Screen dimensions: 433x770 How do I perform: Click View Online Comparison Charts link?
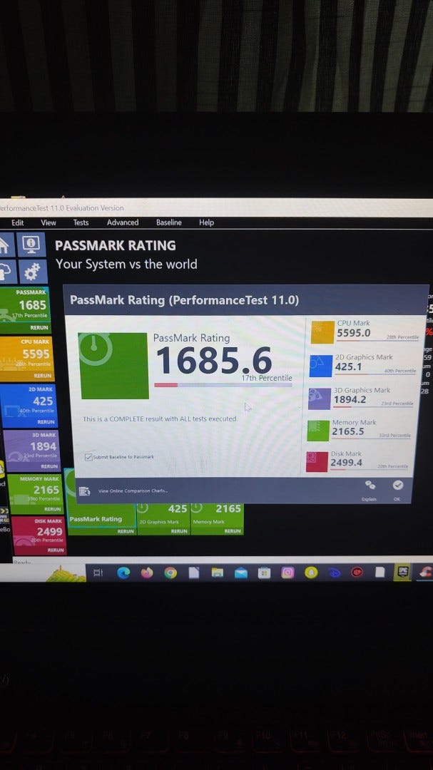[x=133, y=491]
